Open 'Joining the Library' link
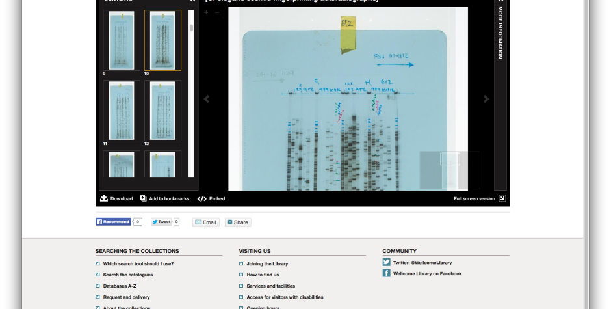Screen dimensions: 611x309 tap(267, 263)
